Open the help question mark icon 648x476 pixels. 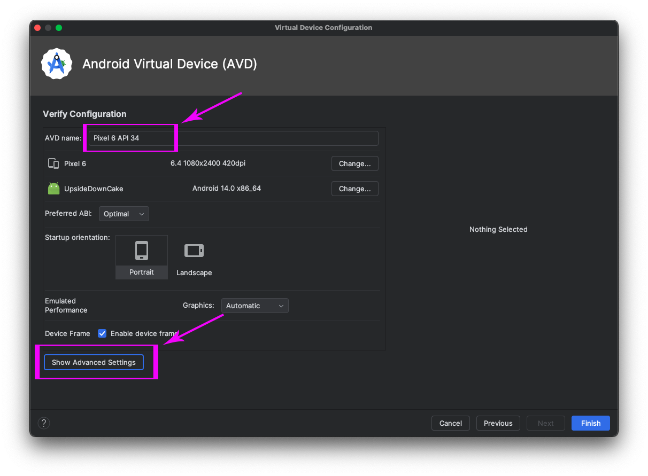(44, 423)
